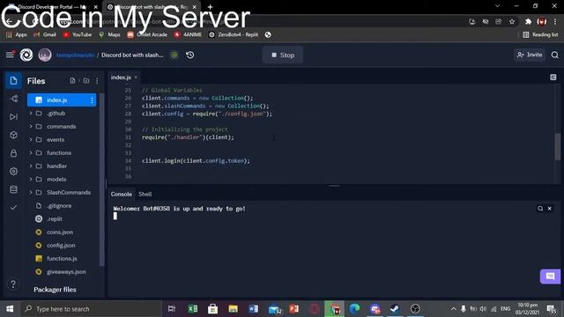Open a new browser tab
Screen dimensions: 564x317
[210, 7]
